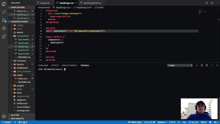The height and width of the screenshot is (124, 220).
Task: Split the editor to the right
Action: click(212, 3)
